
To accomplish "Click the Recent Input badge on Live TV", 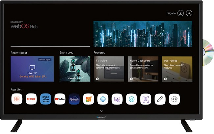I will [45, 59].
